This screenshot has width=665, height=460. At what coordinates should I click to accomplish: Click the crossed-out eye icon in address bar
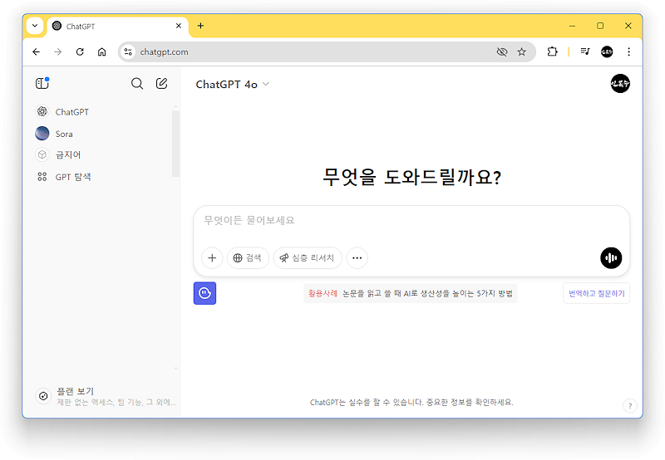pos(502,51)
